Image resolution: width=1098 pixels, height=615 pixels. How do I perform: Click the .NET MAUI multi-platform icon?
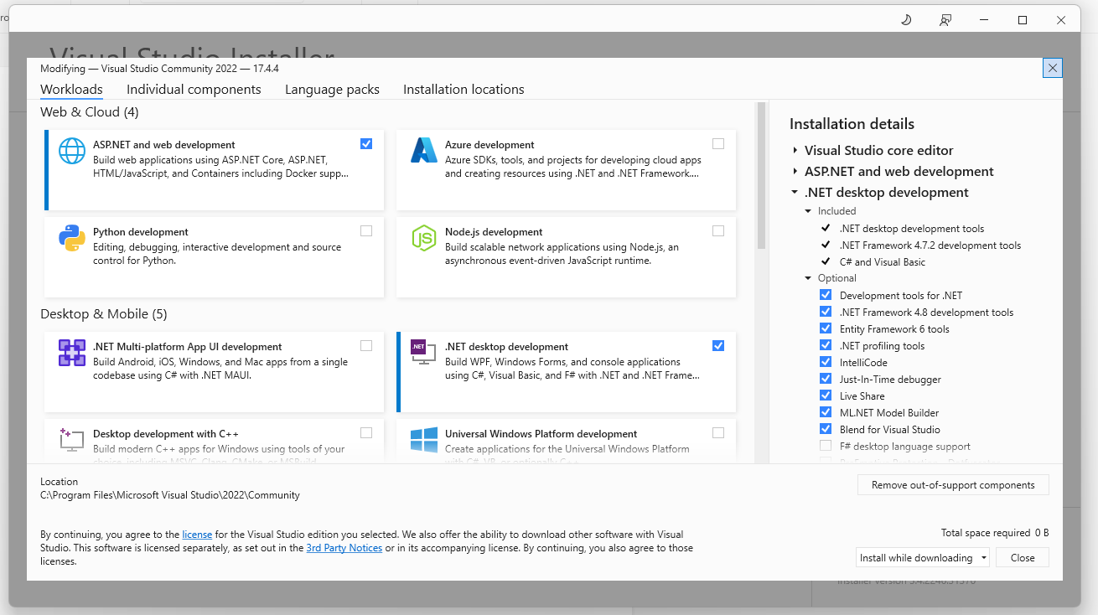click(72, 353)
